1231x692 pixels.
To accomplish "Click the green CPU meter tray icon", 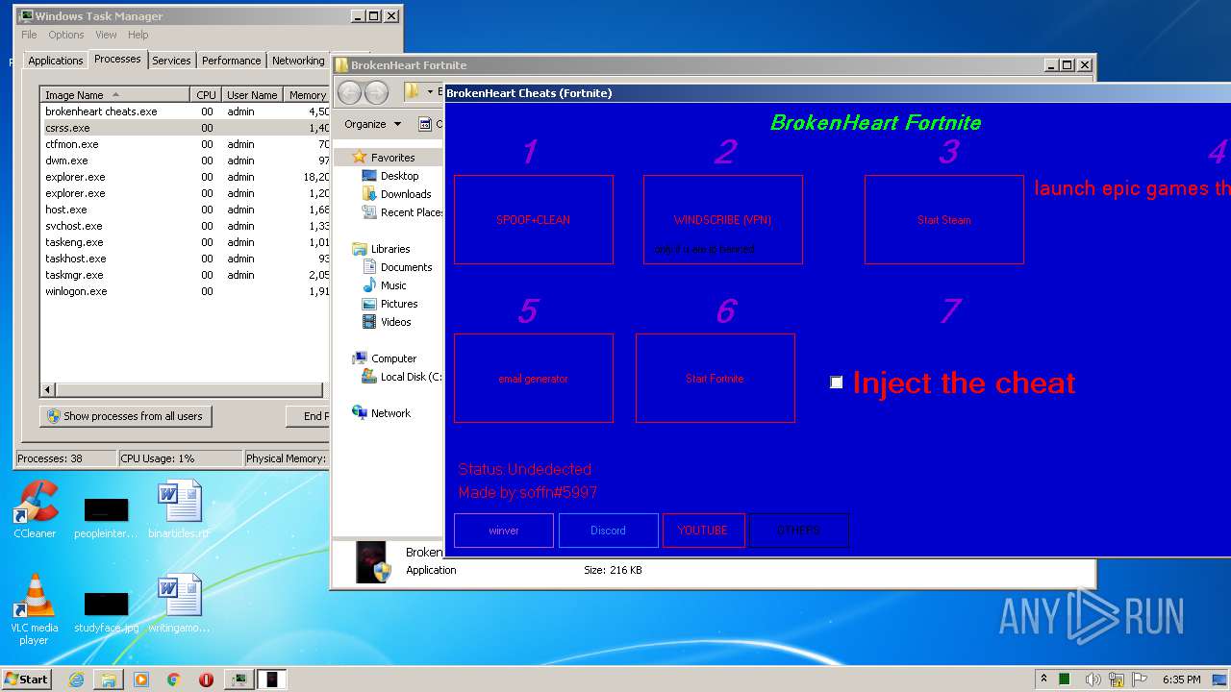I will (x=1065, y=680).
